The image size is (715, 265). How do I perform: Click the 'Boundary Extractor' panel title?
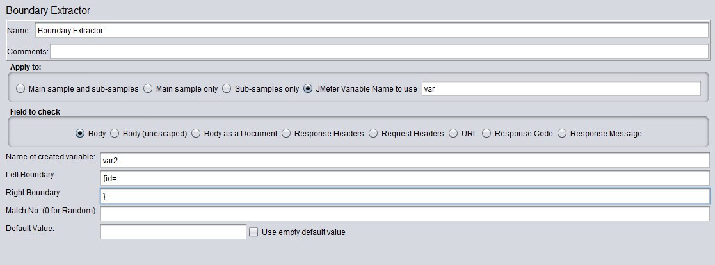[48, 10]
